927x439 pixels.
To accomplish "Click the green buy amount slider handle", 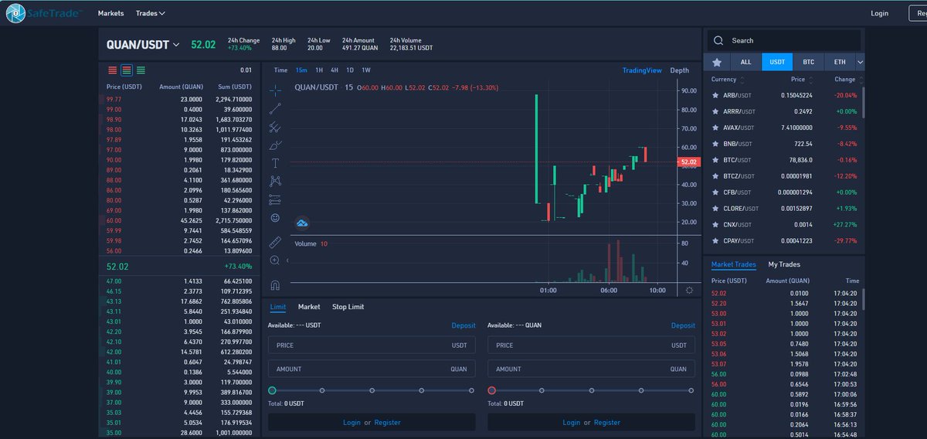I will 272,390.
